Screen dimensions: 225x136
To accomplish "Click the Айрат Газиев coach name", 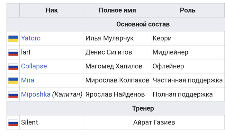I will [154, 123].
